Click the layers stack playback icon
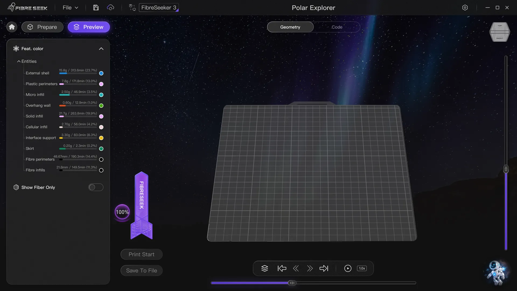The width and height of the screenshot is (517, 291). point(264,268)
